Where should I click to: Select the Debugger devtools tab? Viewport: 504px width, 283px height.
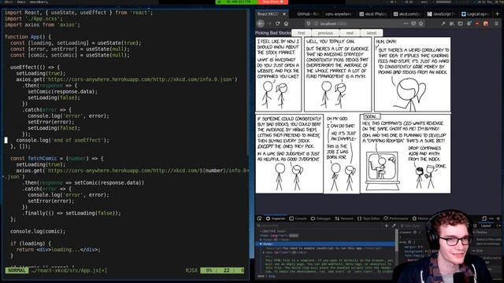[x=321, y=219]
